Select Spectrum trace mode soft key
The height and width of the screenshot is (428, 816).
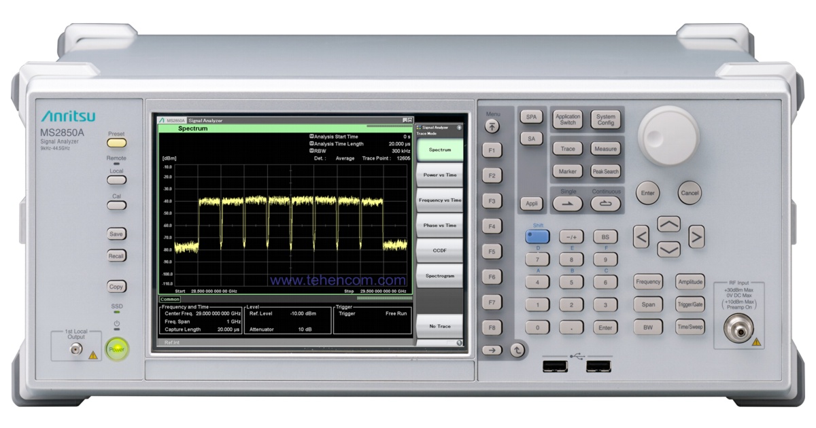439,149
